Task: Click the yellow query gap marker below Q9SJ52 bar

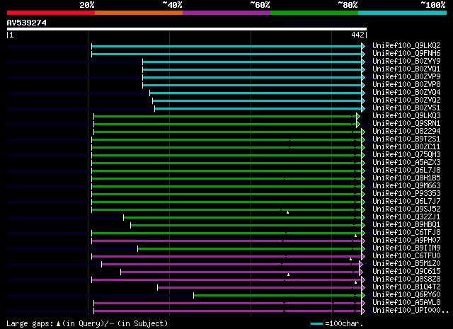Action: [288, 212]
